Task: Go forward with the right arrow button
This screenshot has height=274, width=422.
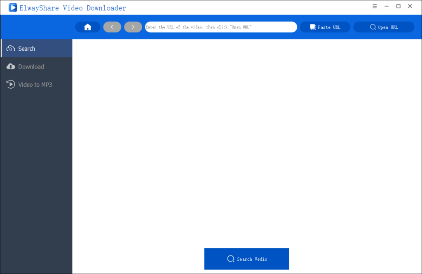Action: 133,27
